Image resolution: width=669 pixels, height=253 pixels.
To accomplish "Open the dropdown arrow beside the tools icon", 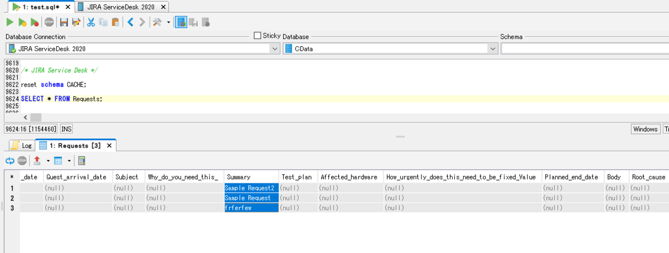I will [x=168, y=22].
